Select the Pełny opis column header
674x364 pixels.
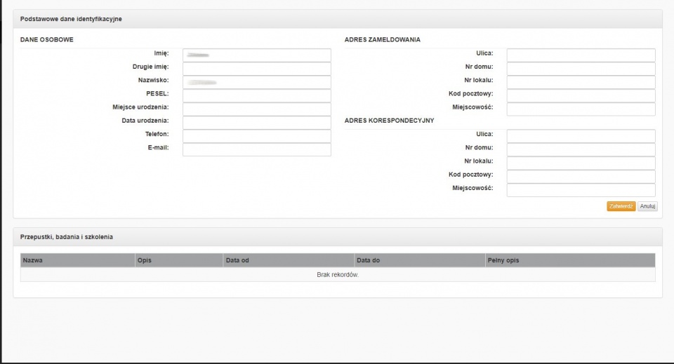pyautogui.click(x=570, y=260)
